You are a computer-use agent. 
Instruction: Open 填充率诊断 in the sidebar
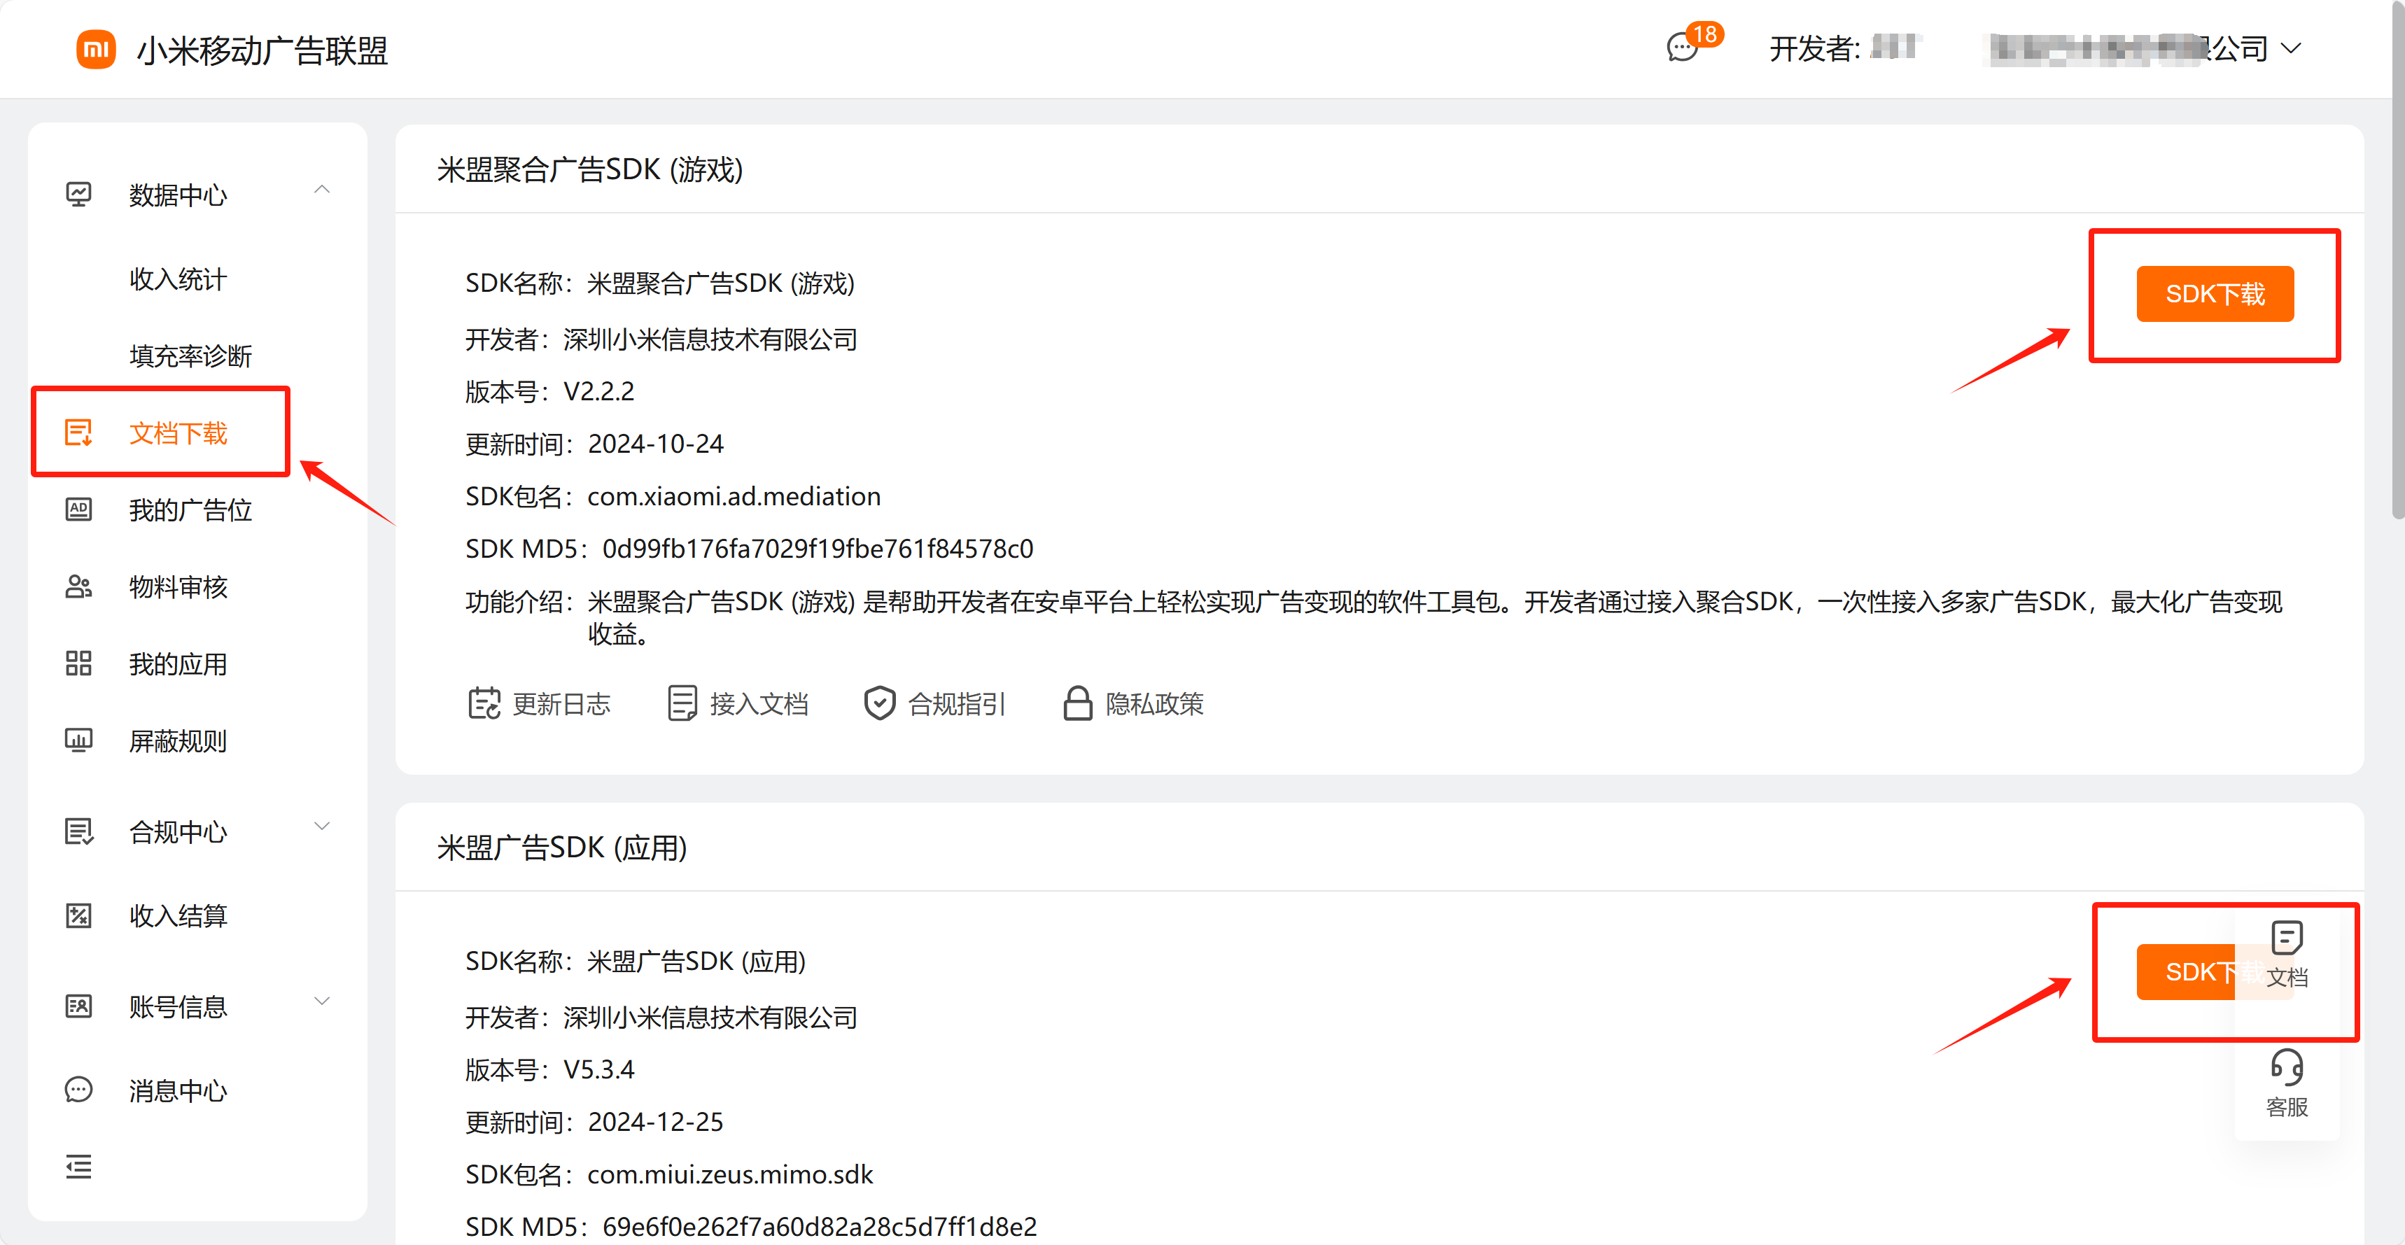coord(190,356)
